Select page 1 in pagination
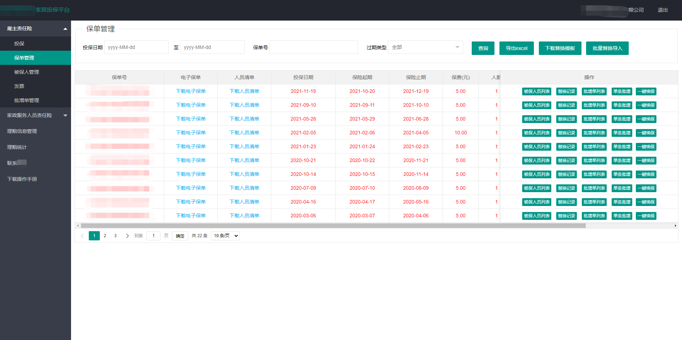682x340 pixels. (94, 236)
